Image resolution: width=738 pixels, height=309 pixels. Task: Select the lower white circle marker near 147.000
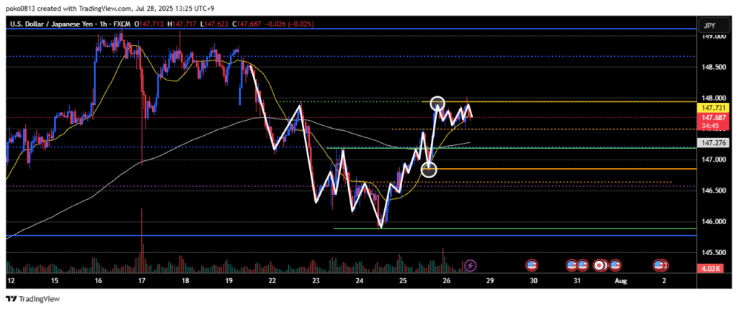coord(429,170)
